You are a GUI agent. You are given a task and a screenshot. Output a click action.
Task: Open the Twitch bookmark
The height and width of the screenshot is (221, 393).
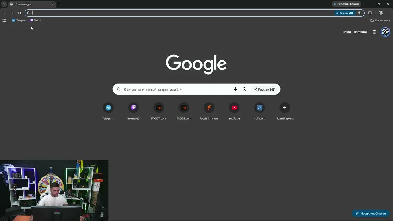coord(36,21)
